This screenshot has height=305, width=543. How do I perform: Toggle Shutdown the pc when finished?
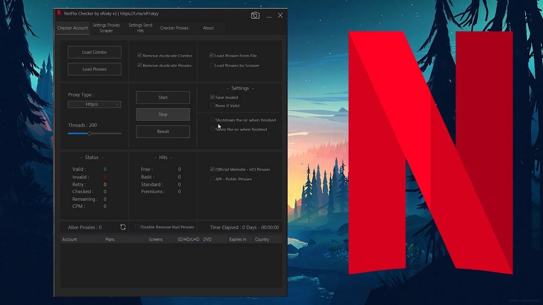pyautogui.click(x=212, y=119)
